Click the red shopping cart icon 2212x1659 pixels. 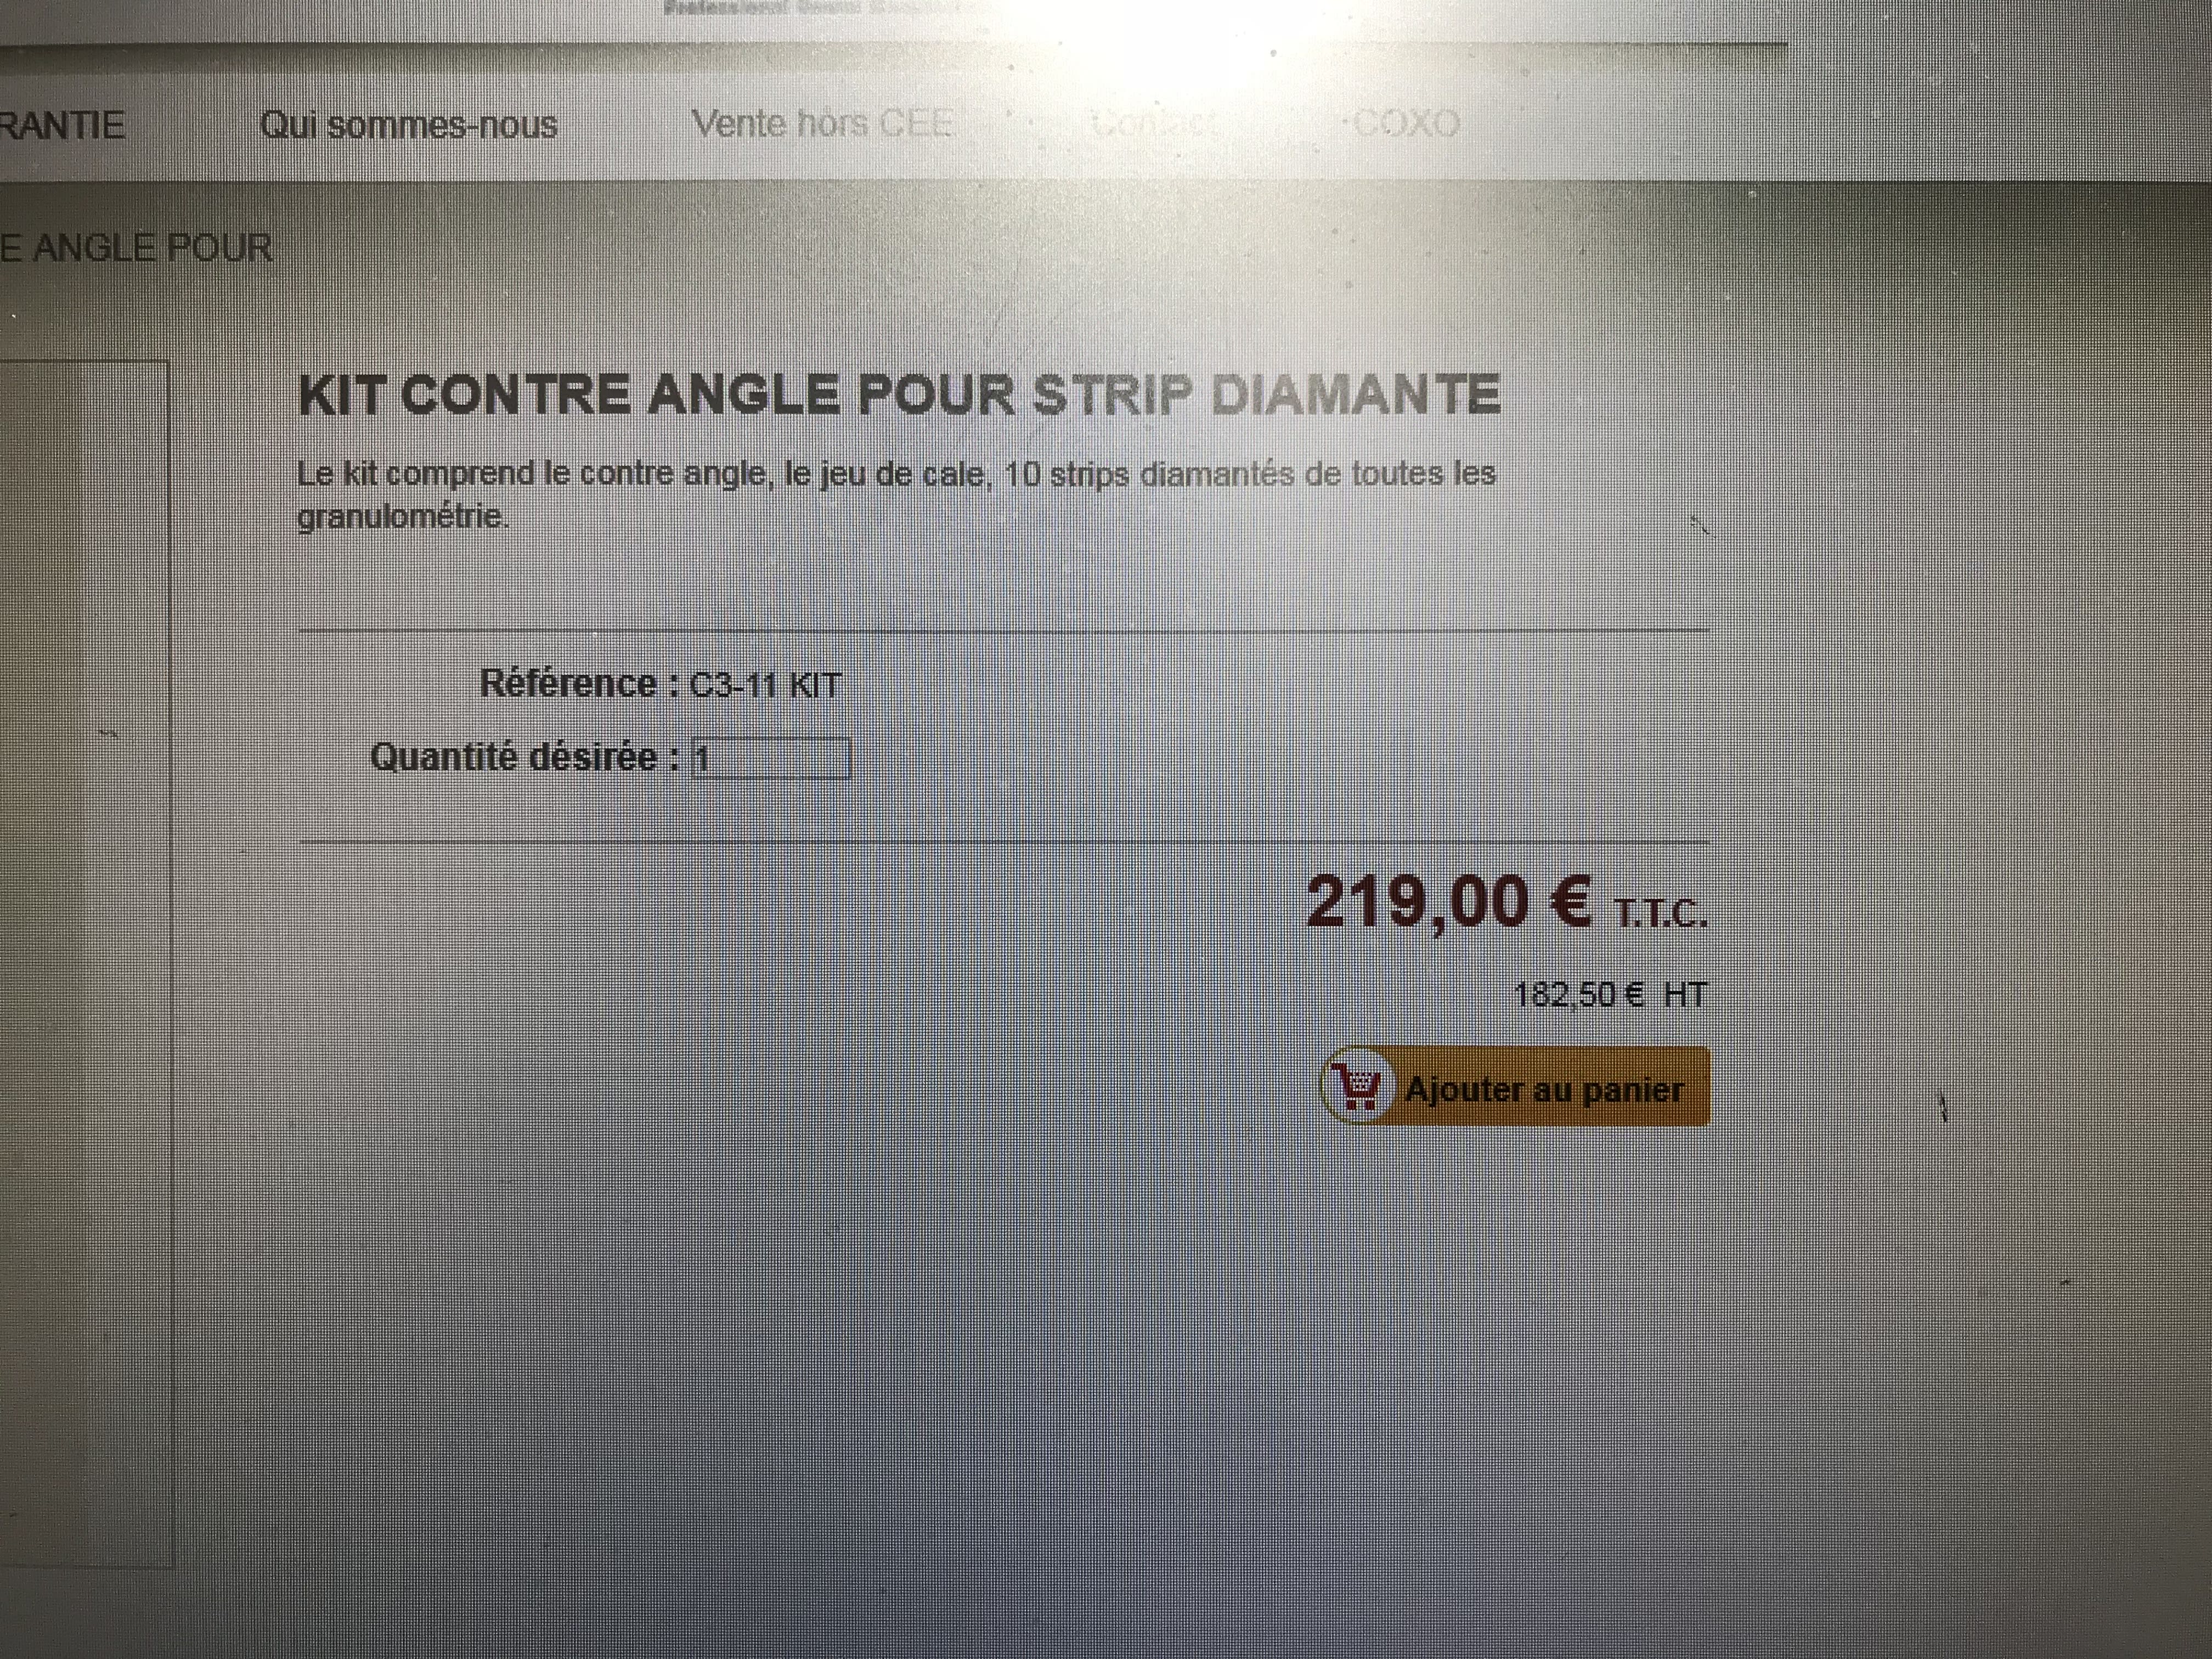[1357, 1087]
